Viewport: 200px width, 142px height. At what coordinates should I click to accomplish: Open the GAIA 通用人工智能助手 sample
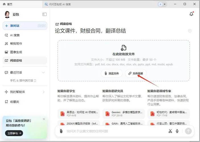(x=124, y=123)
